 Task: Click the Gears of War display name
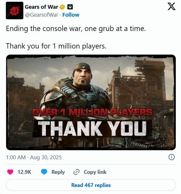(x=41, y=7)
